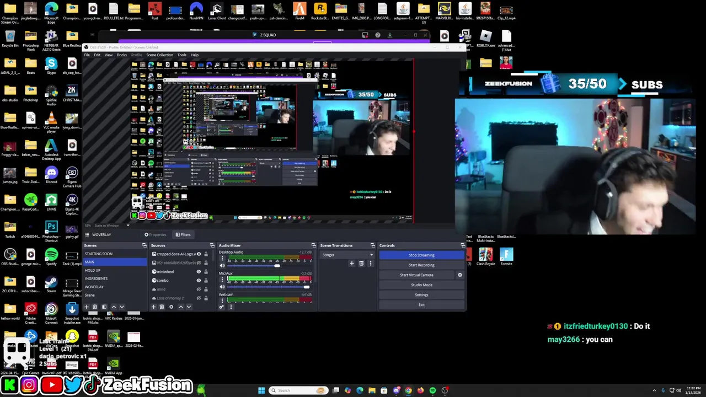Open OBS Settings from Controls

[x=421, y=294]
